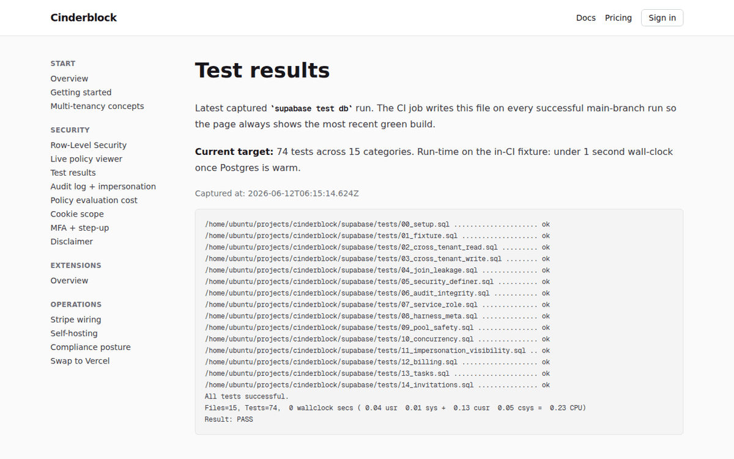The image size is (734, 459).
Task: Open the Disclaimer page
Action: pos(72,242)
